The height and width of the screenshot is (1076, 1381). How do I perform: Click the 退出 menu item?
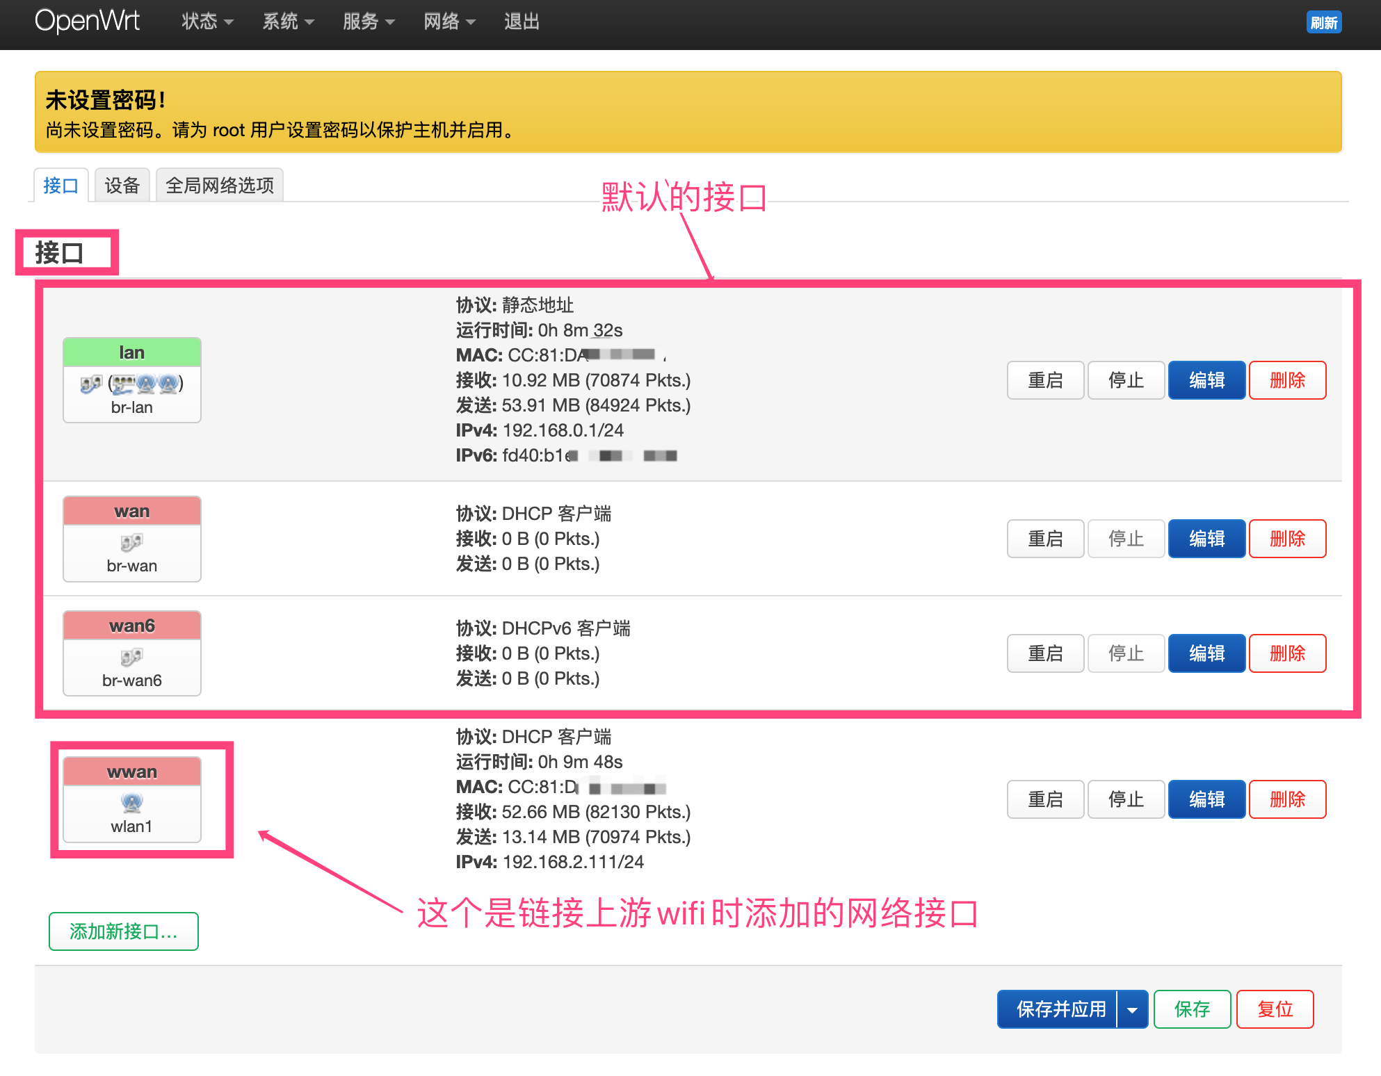click(x=521, y=22)
